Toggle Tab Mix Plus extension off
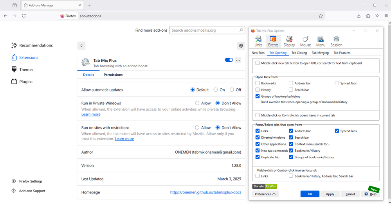391x204 pixels. click(x=229, y=60)
